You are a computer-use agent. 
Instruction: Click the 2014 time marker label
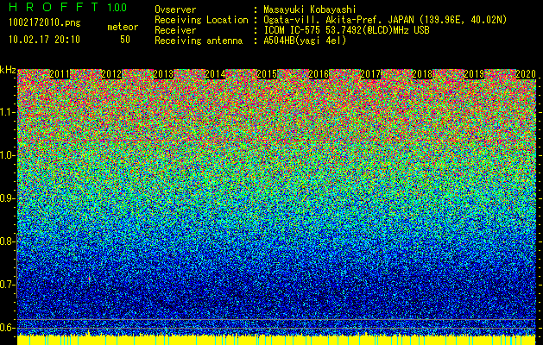point(215,74)
